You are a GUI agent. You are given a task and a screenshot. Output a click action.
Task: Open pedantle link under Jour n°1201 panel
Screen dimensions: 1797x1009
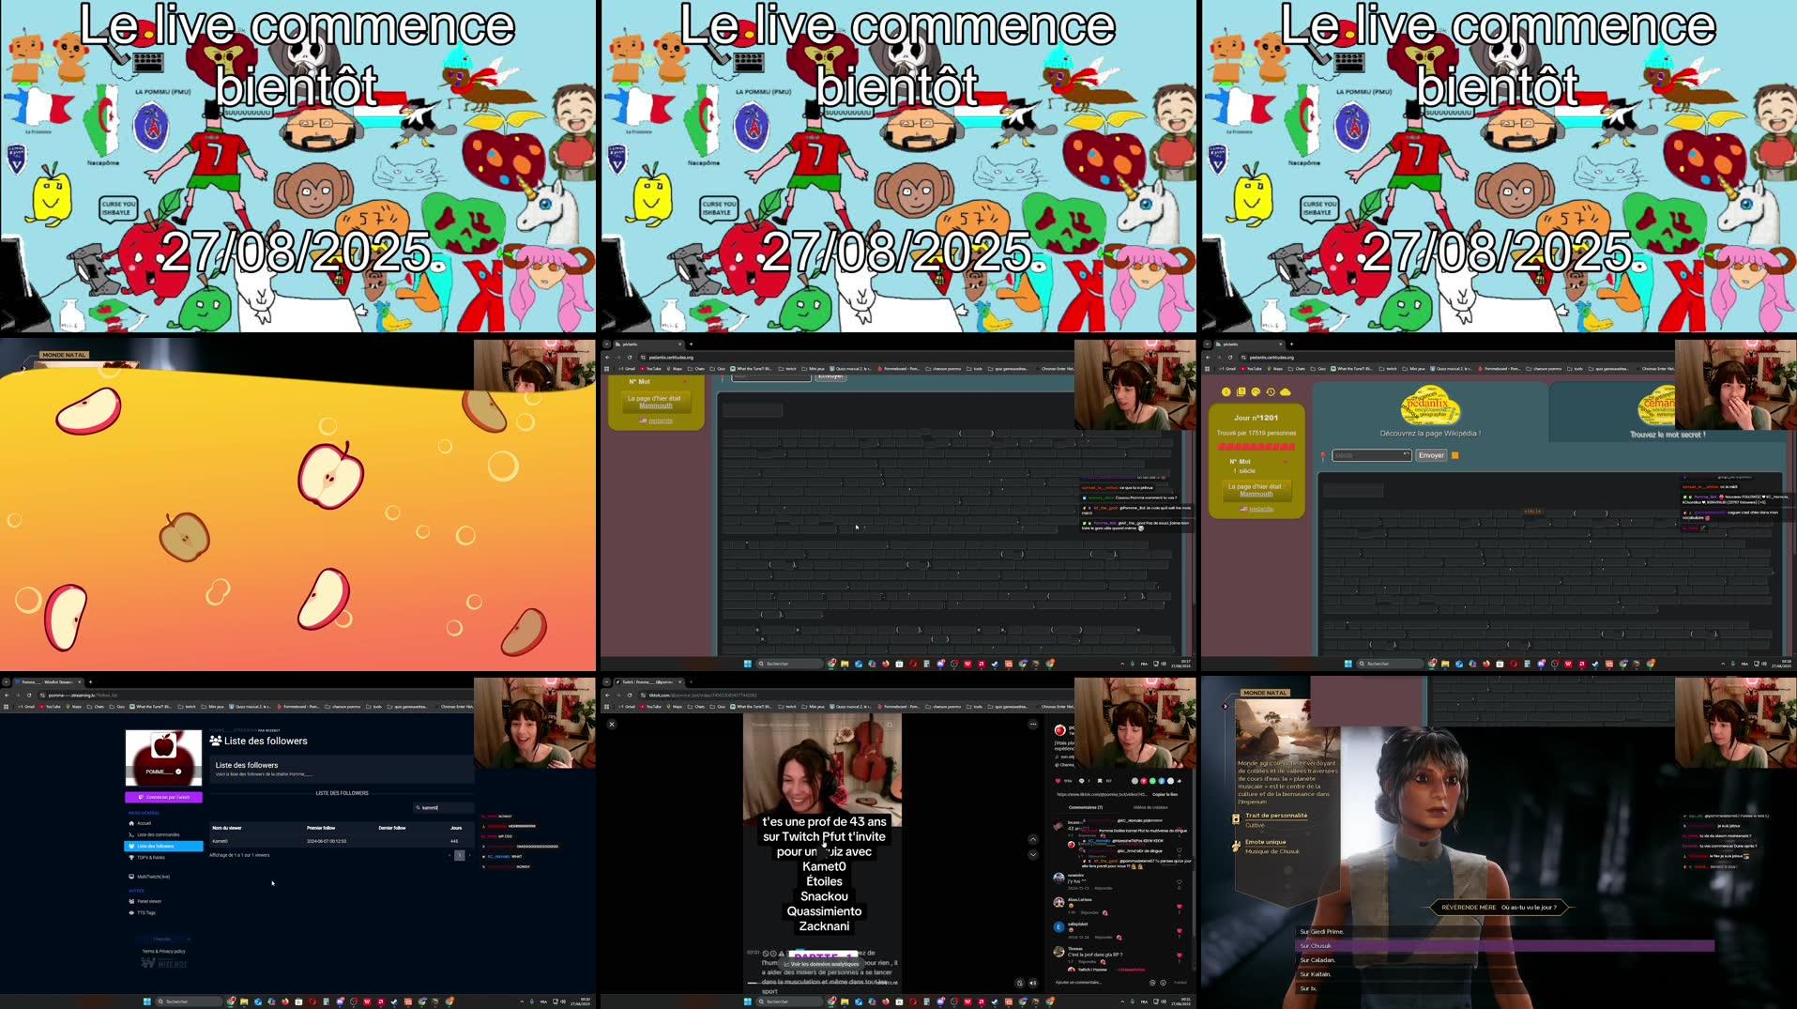coord(1260,509)
